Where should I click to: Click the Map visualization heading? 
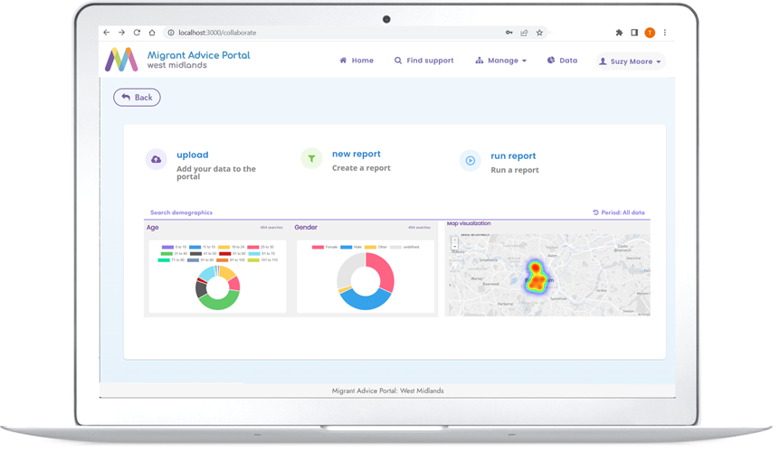pos(469,223)
